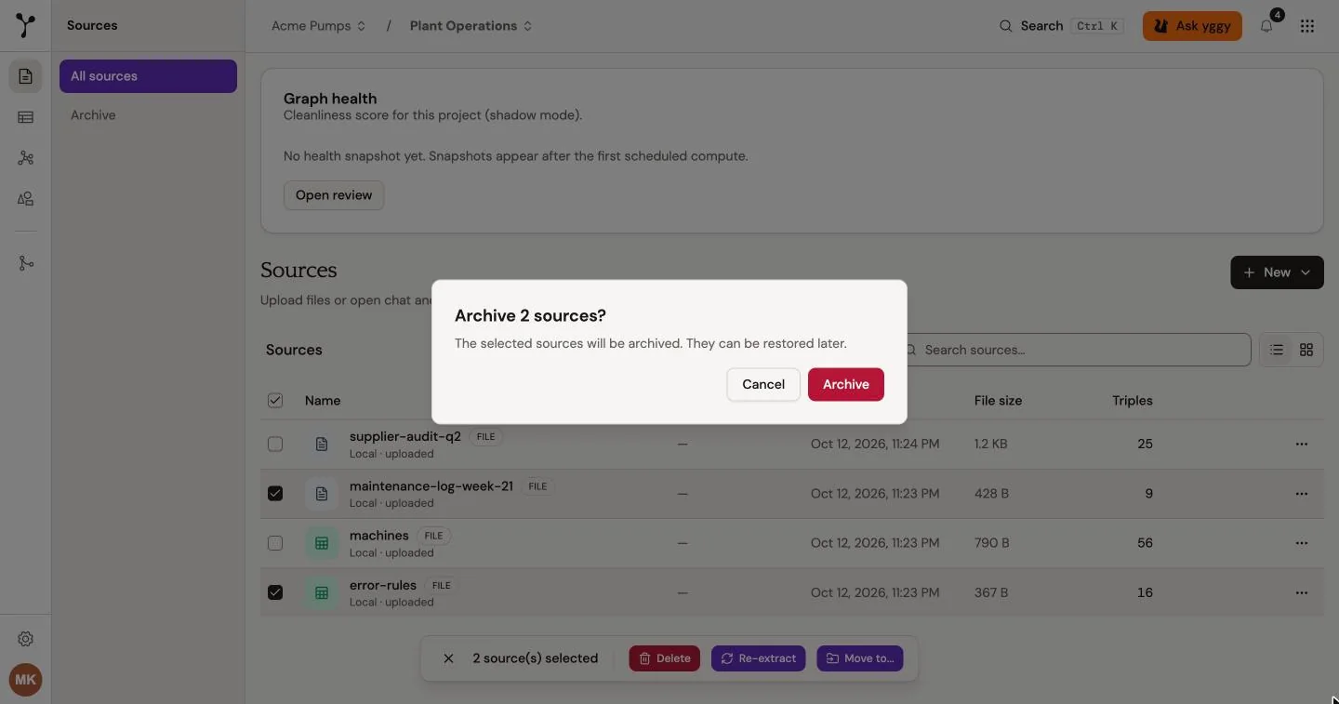This screenshot has height=704, width=1339.
Task: Open row menu for error-rules
Action: [x=1301, y=592]
